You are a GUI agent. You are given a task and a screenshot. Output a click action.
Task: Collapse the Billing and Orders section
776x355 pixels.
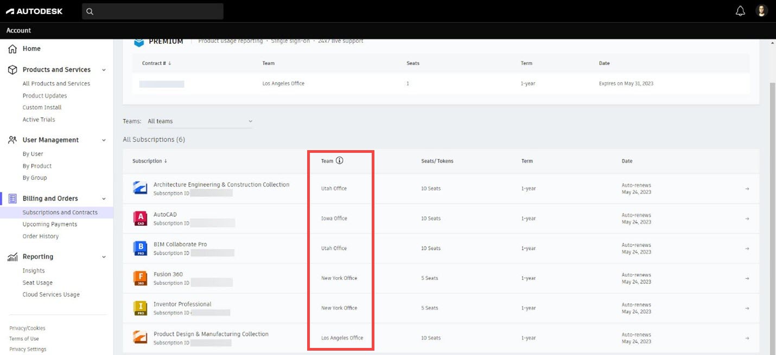104,198
